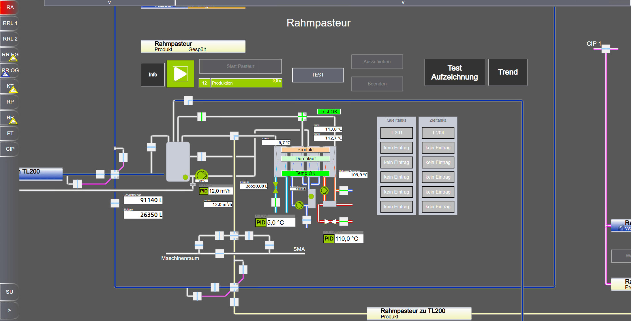Click warning triangle icon on BP tab
This screenshot has width=632, height=321.
coord(13,121)
